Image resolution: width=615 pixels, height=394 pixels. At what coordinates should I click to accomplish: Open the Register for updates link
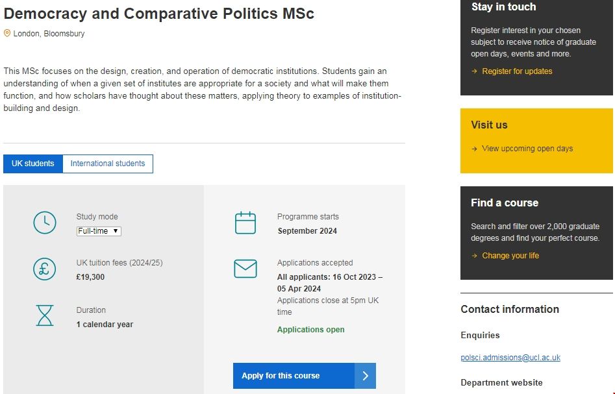[517, 71]
